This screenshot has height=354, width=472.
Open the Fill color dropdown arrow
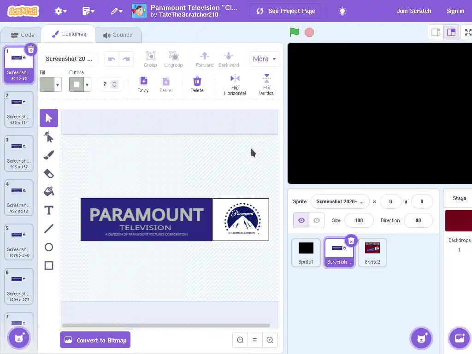[x=58, y=85]
